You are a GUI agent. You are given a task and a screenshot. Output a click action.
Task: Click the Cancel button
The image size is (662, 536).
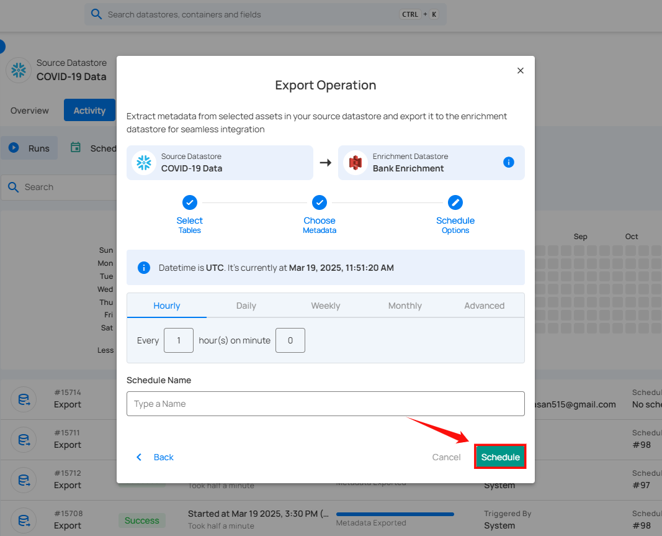[446, 457]
